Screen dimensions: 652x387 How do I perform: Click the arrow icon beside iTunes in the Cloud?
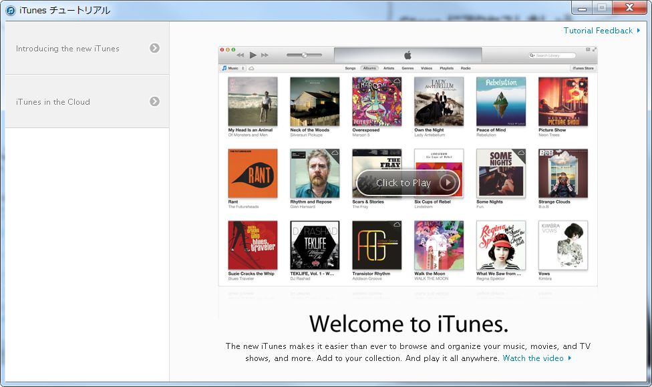click(154, 101)
